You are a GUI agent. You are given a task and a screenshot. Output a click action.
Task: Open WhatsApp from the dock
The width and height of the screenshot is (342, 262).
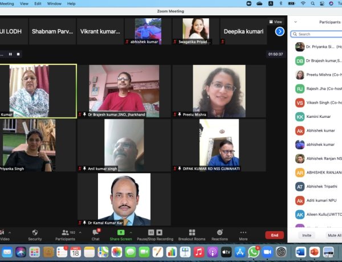click(254, 252)
